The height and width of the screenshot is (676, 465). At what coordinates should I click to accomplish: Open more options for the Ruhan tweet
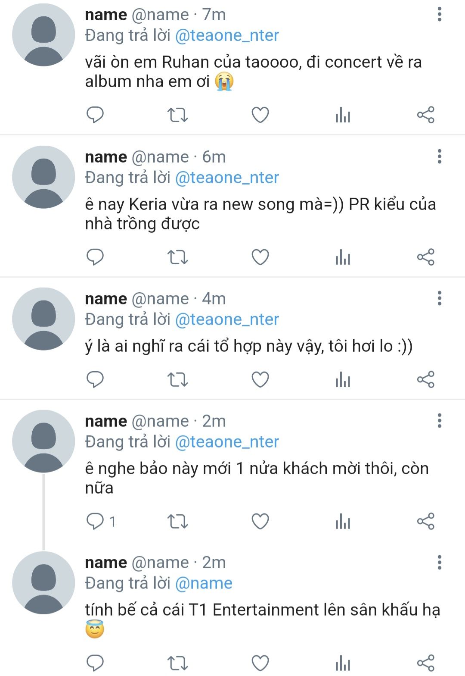[x=439, y=15]
